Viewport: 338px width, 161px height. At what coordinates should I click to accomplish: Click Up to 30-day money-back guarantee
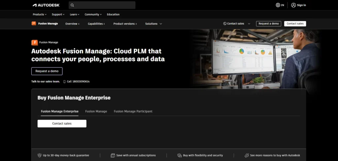point(66,155)
